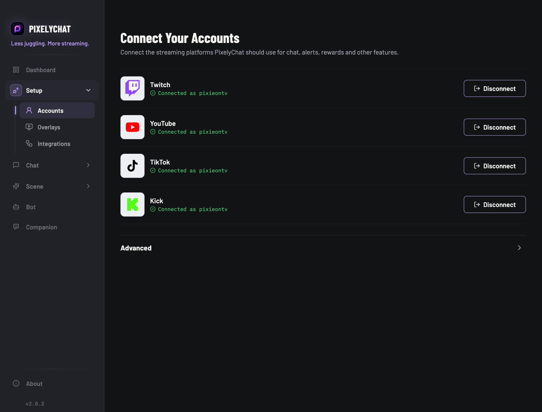Screen dimensions: 542x412
Task: Open the About page
Action: pos(52,384)
